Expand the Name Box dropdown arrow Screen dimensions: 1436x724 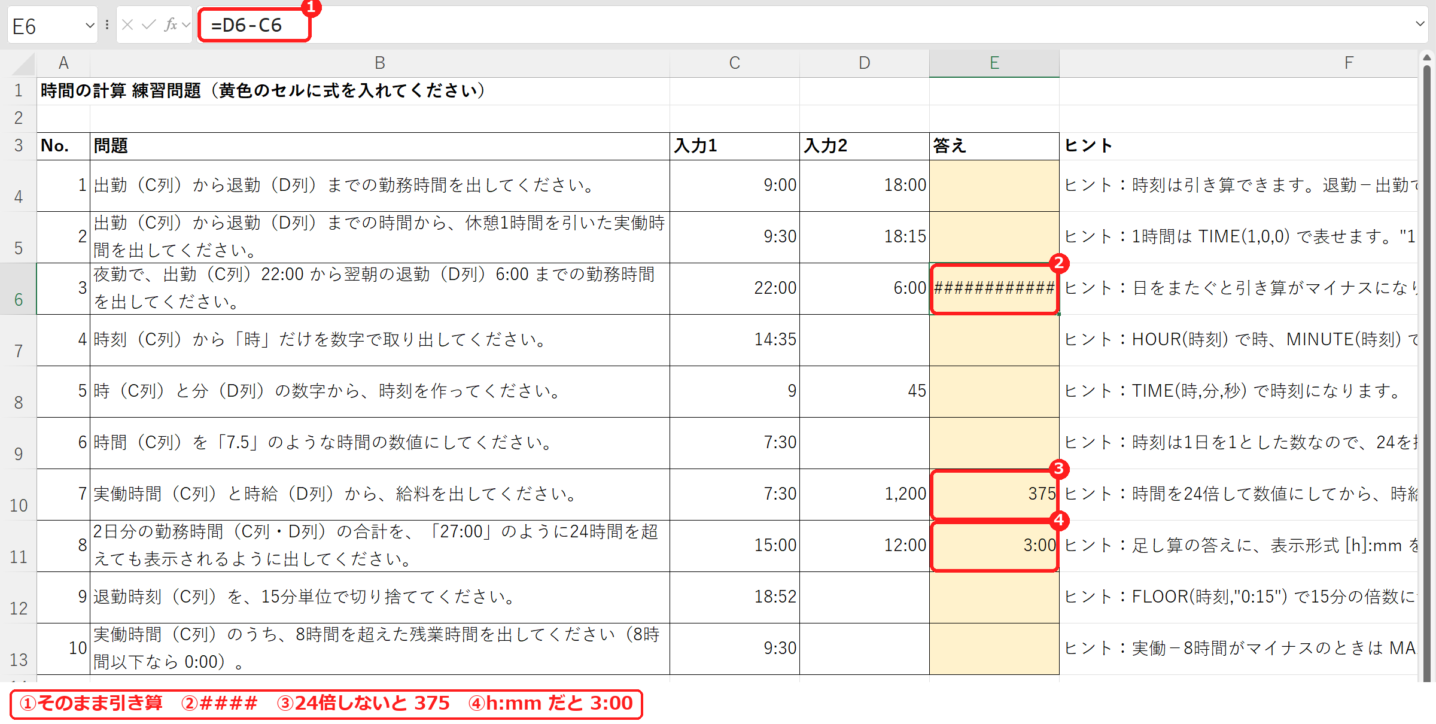click(x=90, y=25)
